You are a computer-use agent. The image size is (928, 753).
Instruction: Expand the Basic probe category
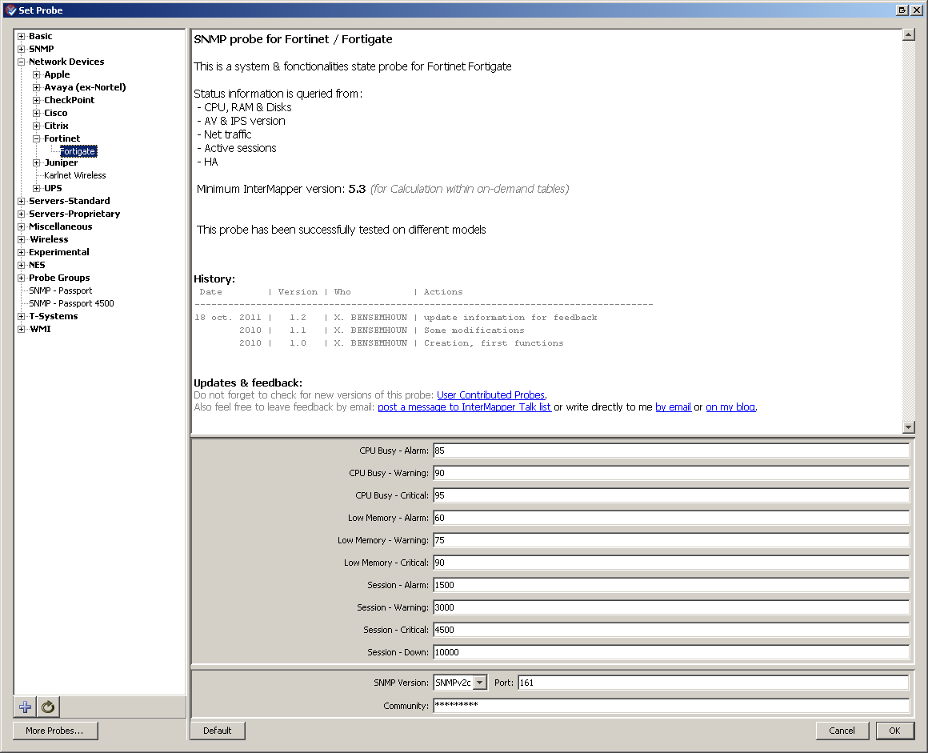coord(22,36)
